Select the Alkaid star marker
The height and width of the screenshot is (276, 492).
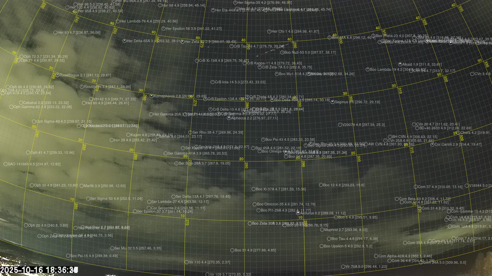pos(400,64)
